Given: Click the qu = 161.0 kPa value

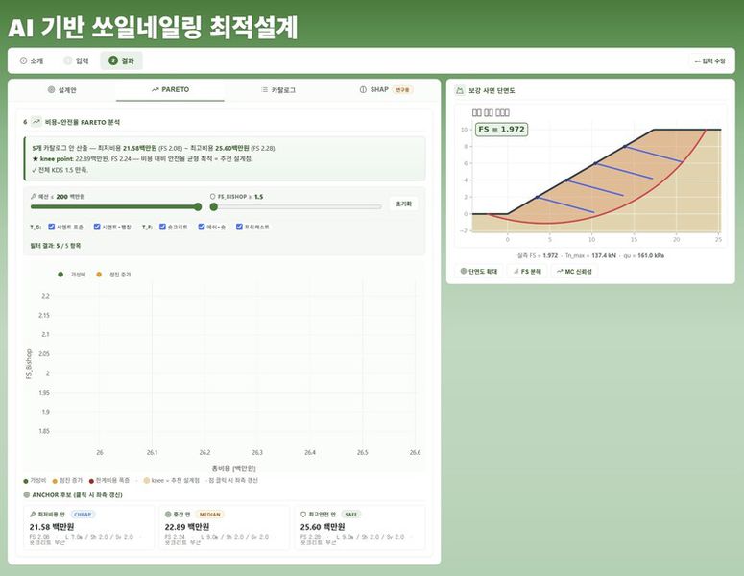Looking at the screenshot, I should (643, 255).
